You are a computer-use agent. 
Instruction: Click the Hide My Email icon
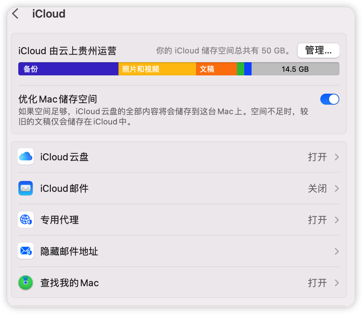coord(26,251)
